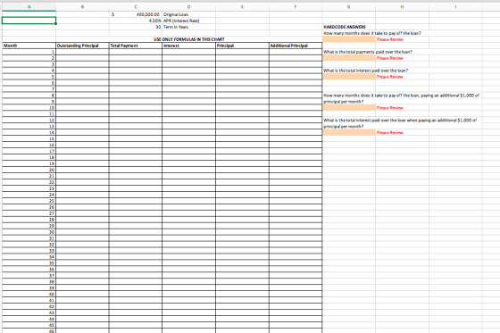500x333 pixels.
Task: Select the column A header
Action: click(29, 7)
